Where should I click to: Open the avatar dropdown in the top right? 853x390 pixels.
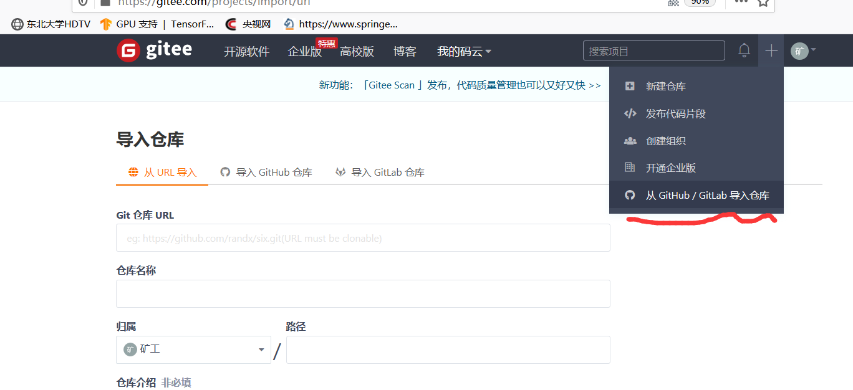point(803,51)
